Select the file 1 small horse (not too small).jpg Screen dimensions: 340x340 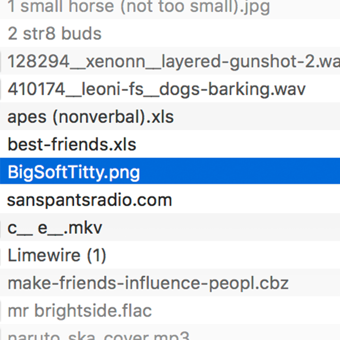139,7
